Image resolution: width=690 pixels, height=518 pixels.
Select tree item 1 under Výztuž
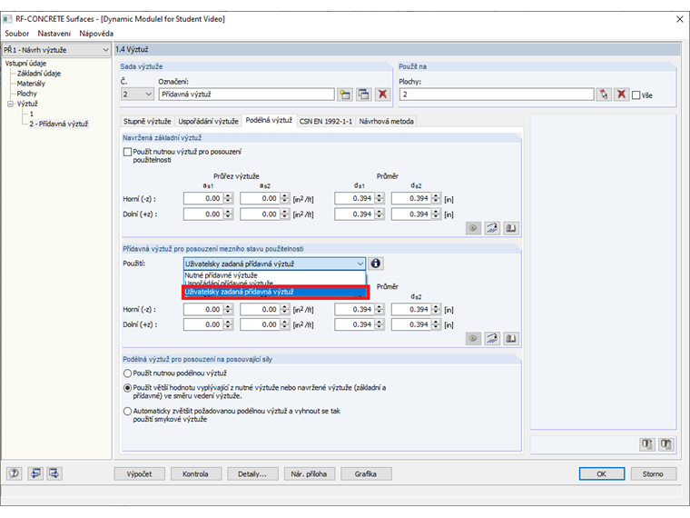32,115
